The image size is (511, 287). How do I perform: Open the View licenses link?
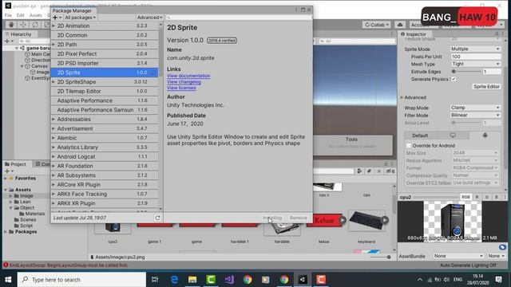[181, 88]
